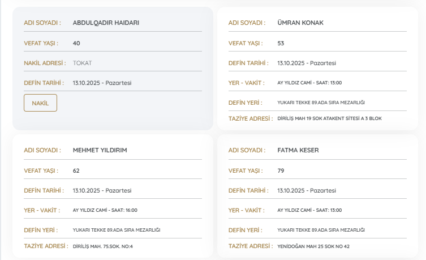Select the name Ümran Konak

coord(300,23)
